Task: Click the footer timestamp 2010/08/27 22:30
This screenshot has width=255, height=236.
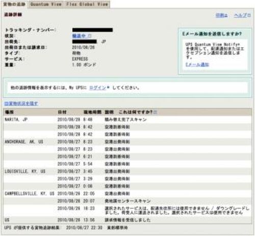Action: point(84,228)
